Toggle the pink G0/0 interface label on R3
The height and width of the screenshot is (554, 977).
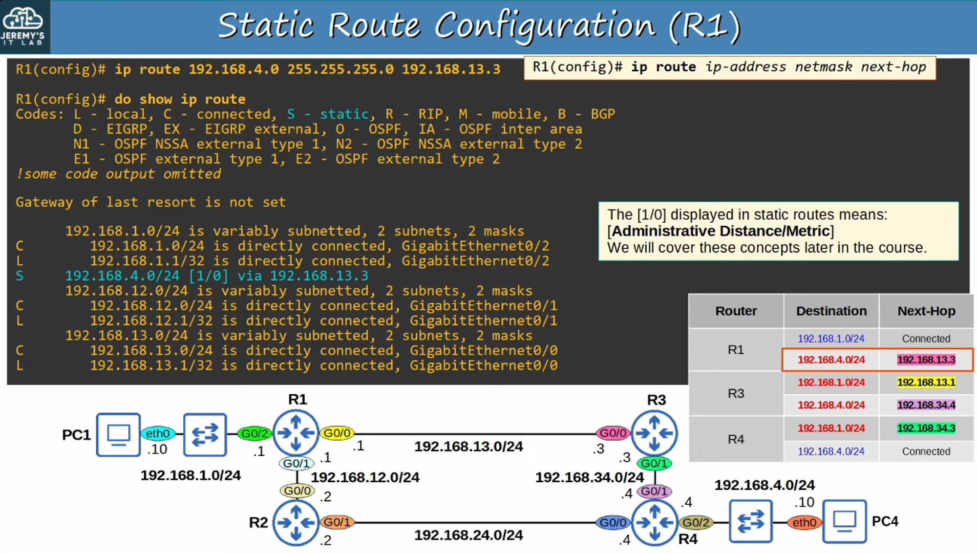pos(612,432)
